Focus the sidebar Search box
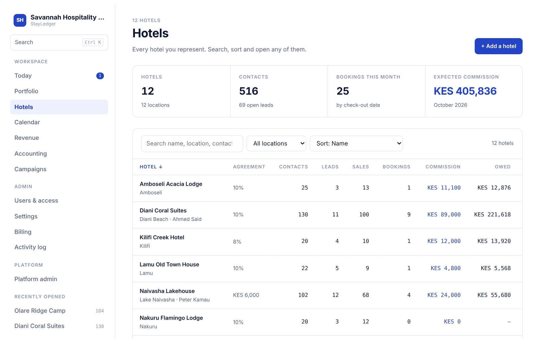Screen dimensions: 543x339 [59, 42]
